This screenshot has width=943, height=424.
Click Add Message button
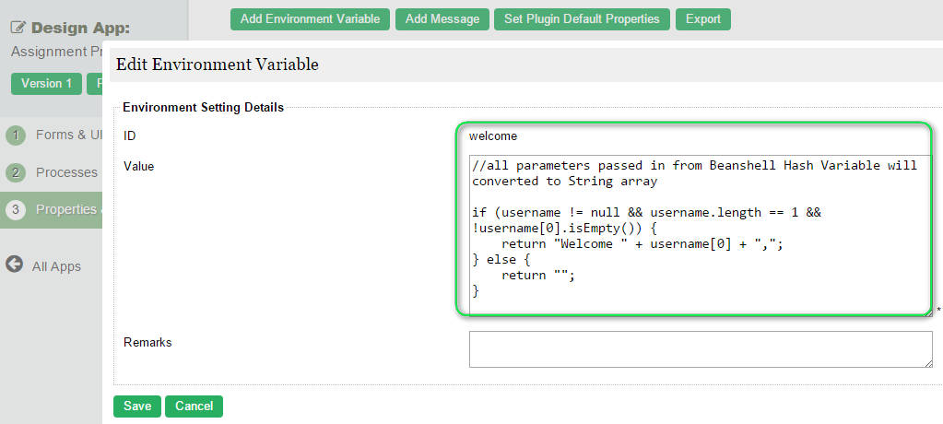tap(442, 19)
